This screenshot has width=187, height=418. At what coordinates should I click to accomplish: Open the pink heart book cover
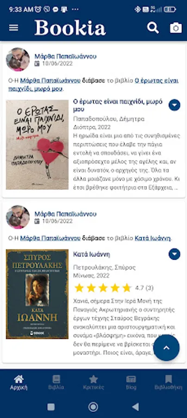pyautogui.click(x=37, y=144)
